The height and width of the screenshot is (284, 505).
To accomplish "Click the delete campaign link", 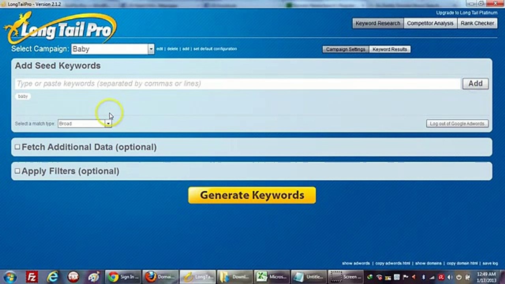I will [172, 49].
